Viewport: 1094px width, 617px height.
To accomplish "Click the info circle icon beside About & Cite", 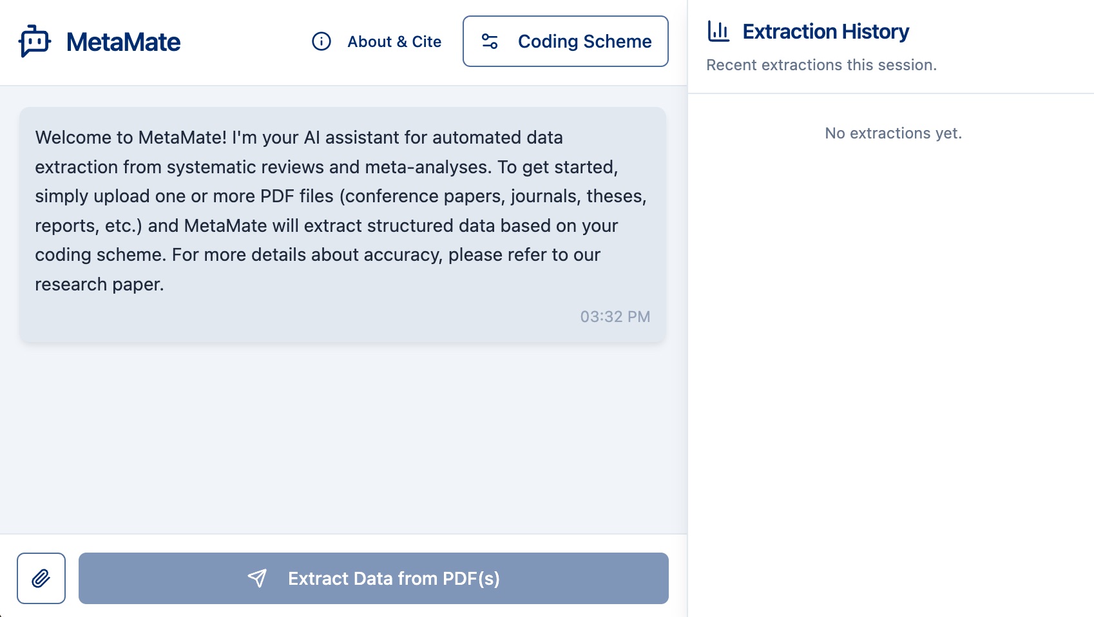I will [x=321, y=41].
